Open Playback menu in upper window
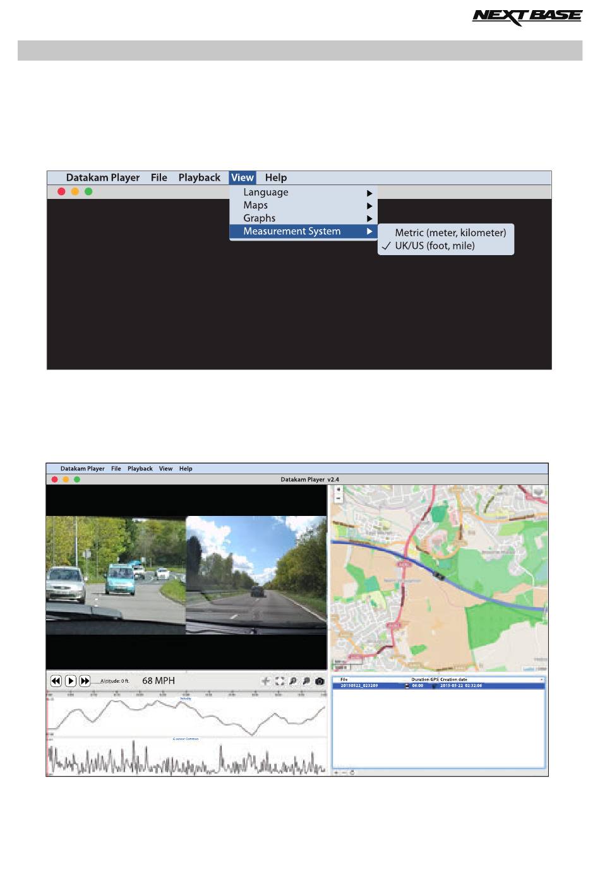Image resolution: width=600 pixels, height=874 pixels. [x=200, y=177]
